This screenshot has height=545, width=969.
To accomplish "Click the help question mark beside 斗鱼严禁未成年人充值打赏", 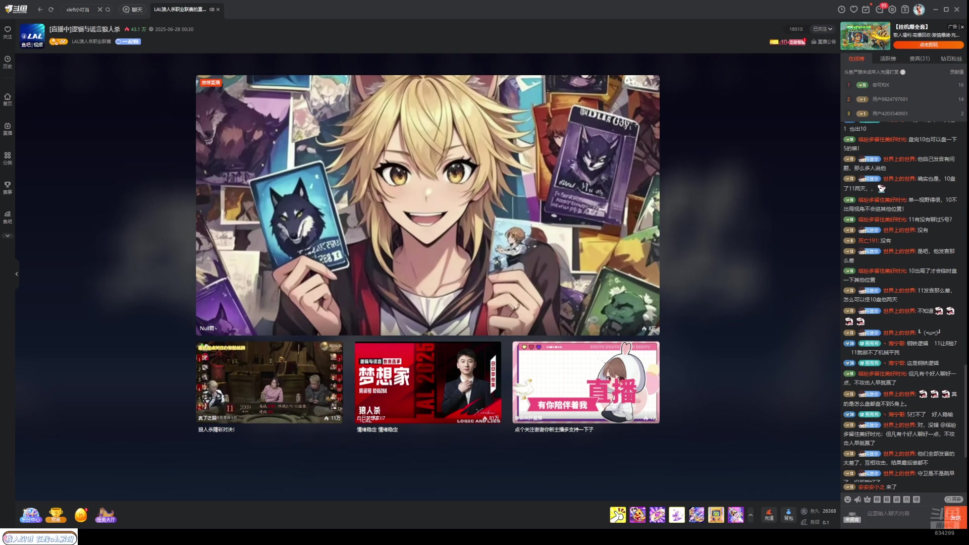I will click(903, 72).
